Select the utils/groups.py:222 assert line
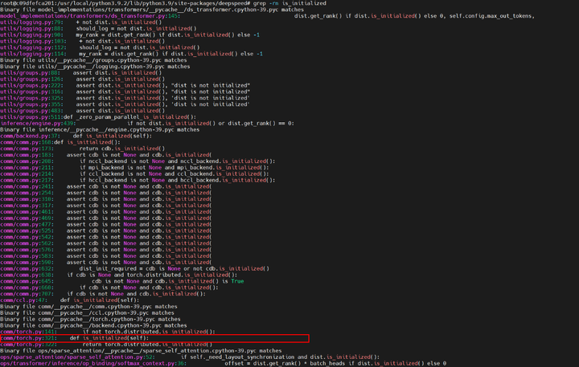This screenshot has height=367, width=579. click(125, 85)
